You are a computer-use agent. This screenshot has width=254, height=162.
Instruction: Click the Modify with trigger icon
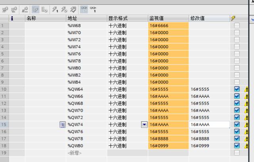(x=64, y=10)
